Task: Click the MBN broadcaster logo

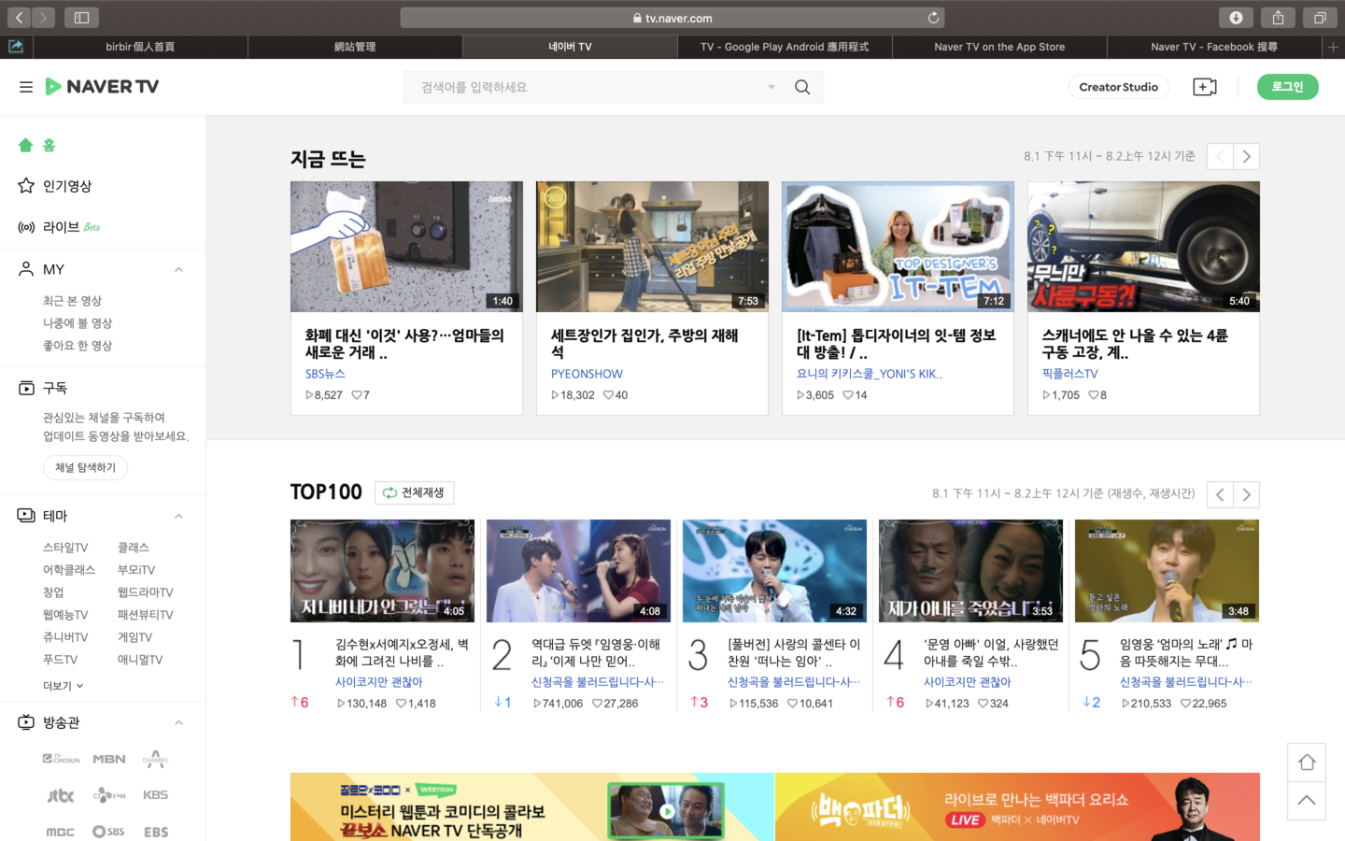Action: point(109,759)
